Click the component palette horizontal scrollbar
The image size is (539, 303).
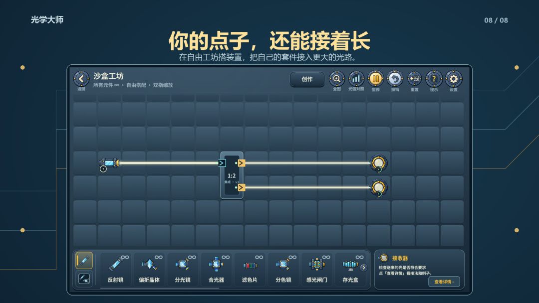pyautogui.click(x=160, y=288)
